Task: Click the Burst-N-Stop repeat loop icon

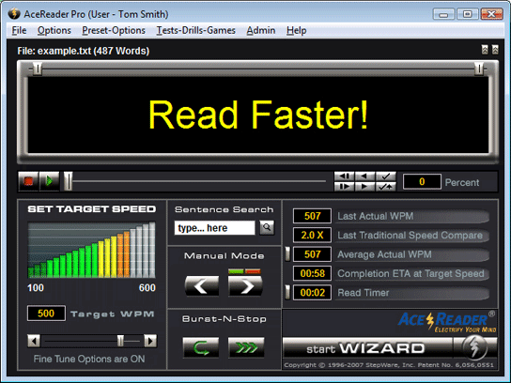Action: [x=201, y=347]
